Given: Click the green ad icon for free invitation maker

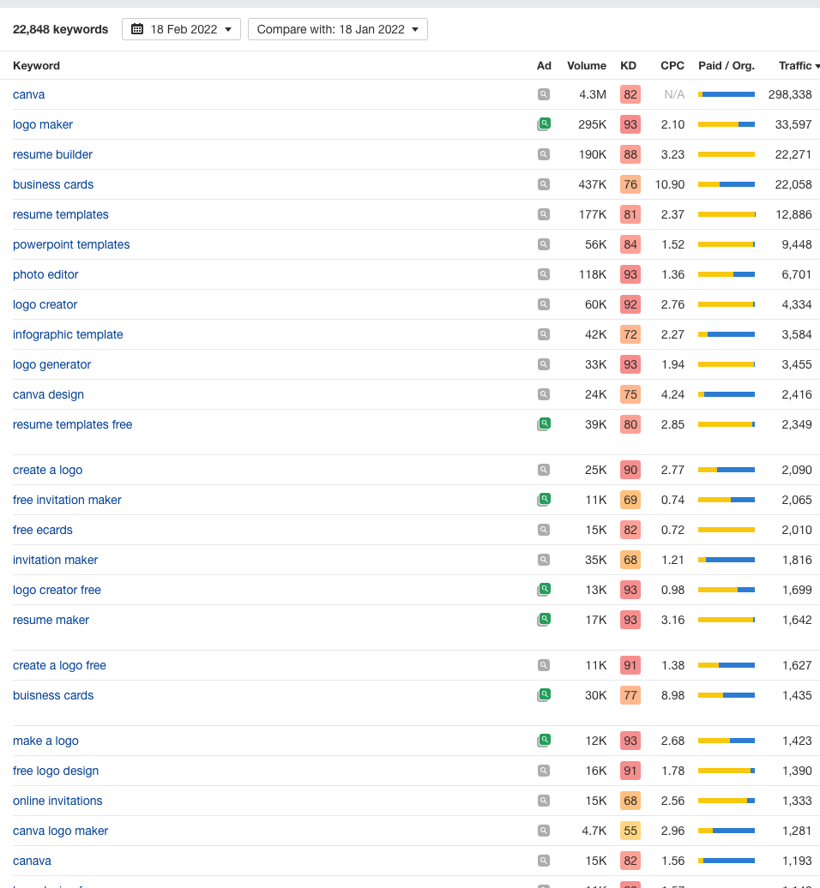Looking at the screenshot, I should [544, 500].
